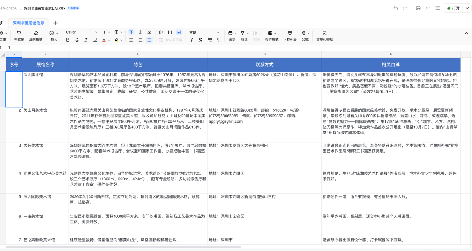This screenshot has width=472, height=251.
Task: Apply percent number format
Action: click(201, 40)
